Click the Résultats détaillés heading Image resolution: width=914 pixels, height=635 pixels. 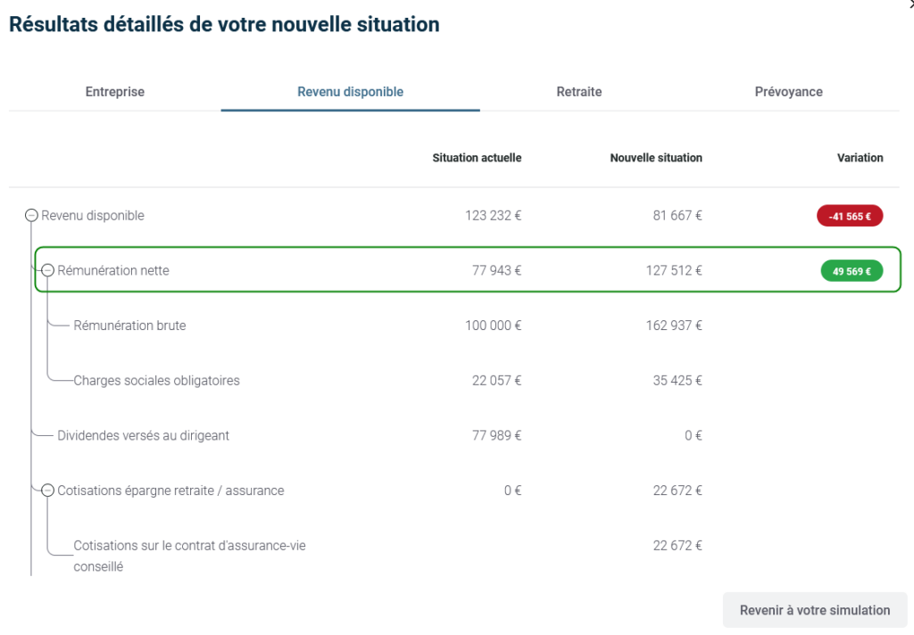pos(224,25)
